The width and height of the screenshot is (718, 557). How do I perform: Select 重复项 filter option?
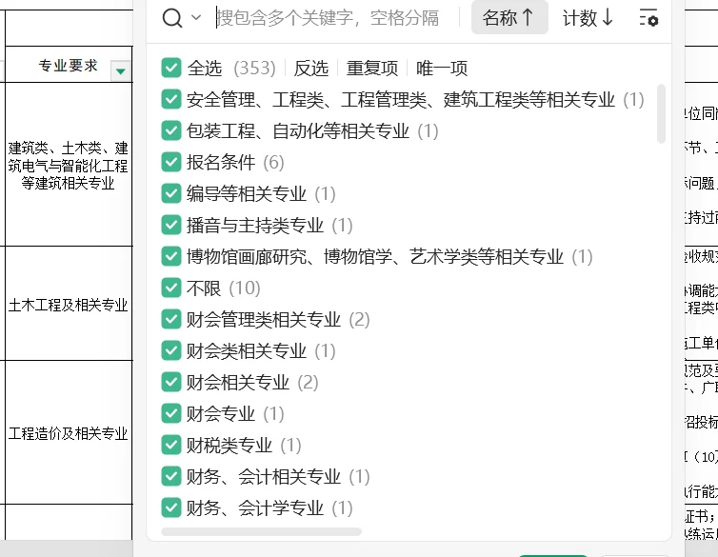pyautogui.click(x=371, y=69)
